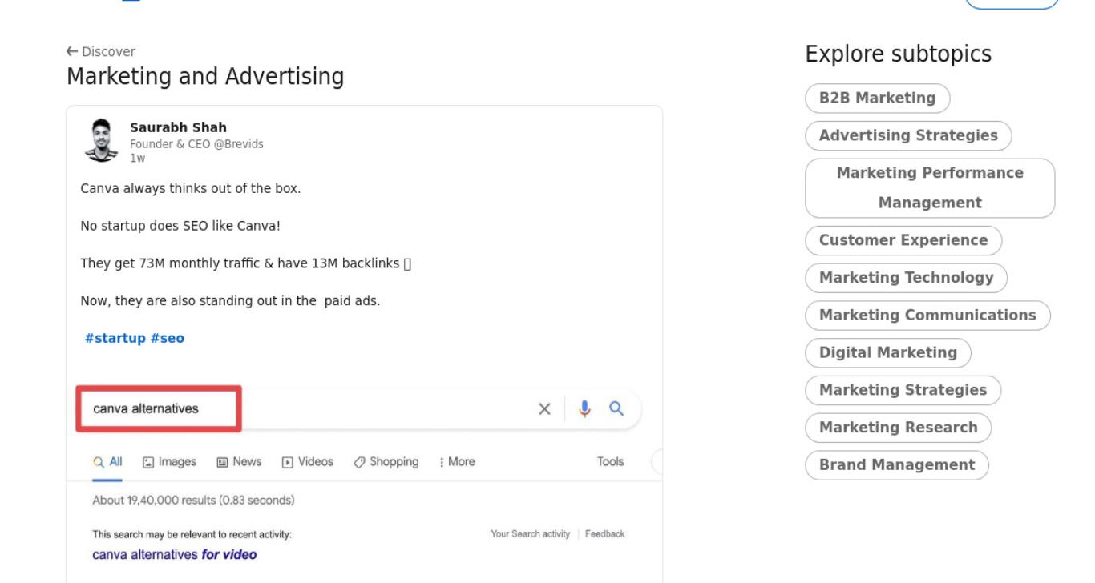The width and height of the screenshot is (1095, 583).
Task: Expand the More search options
Action: (457, 462)
